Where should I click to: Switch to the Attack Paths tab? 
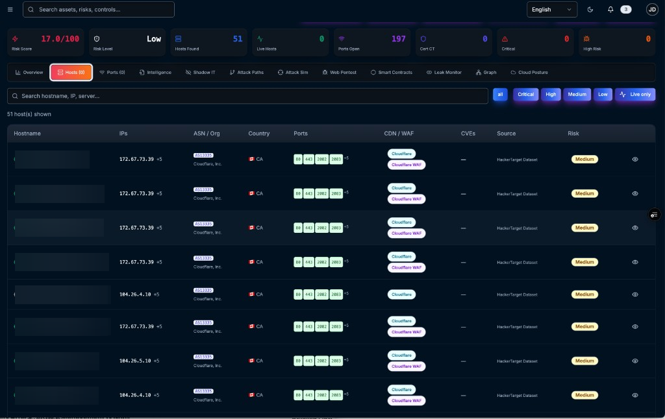[246, 73]
